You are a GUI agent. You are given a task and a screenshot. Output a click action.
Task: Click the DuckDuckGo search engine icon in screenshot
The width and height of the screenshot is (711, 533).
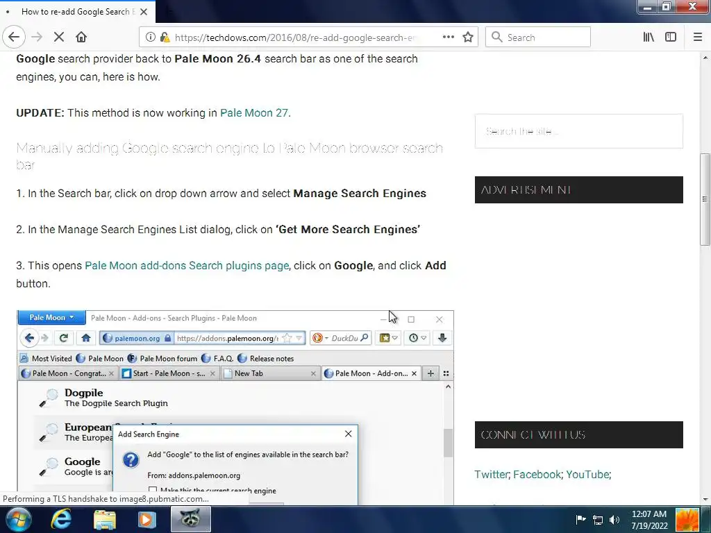point(318,338)
